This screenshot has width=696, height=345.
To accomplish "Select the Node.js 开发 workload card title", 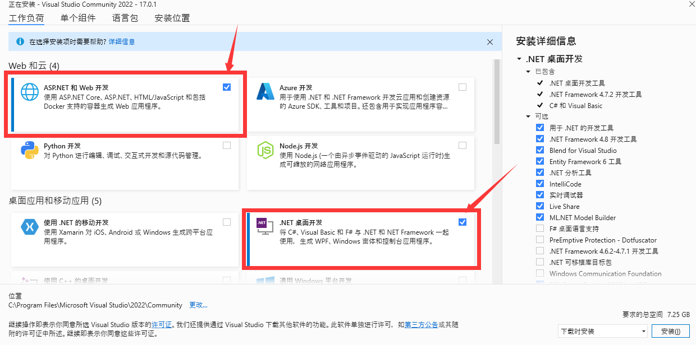I will (299, 146).
